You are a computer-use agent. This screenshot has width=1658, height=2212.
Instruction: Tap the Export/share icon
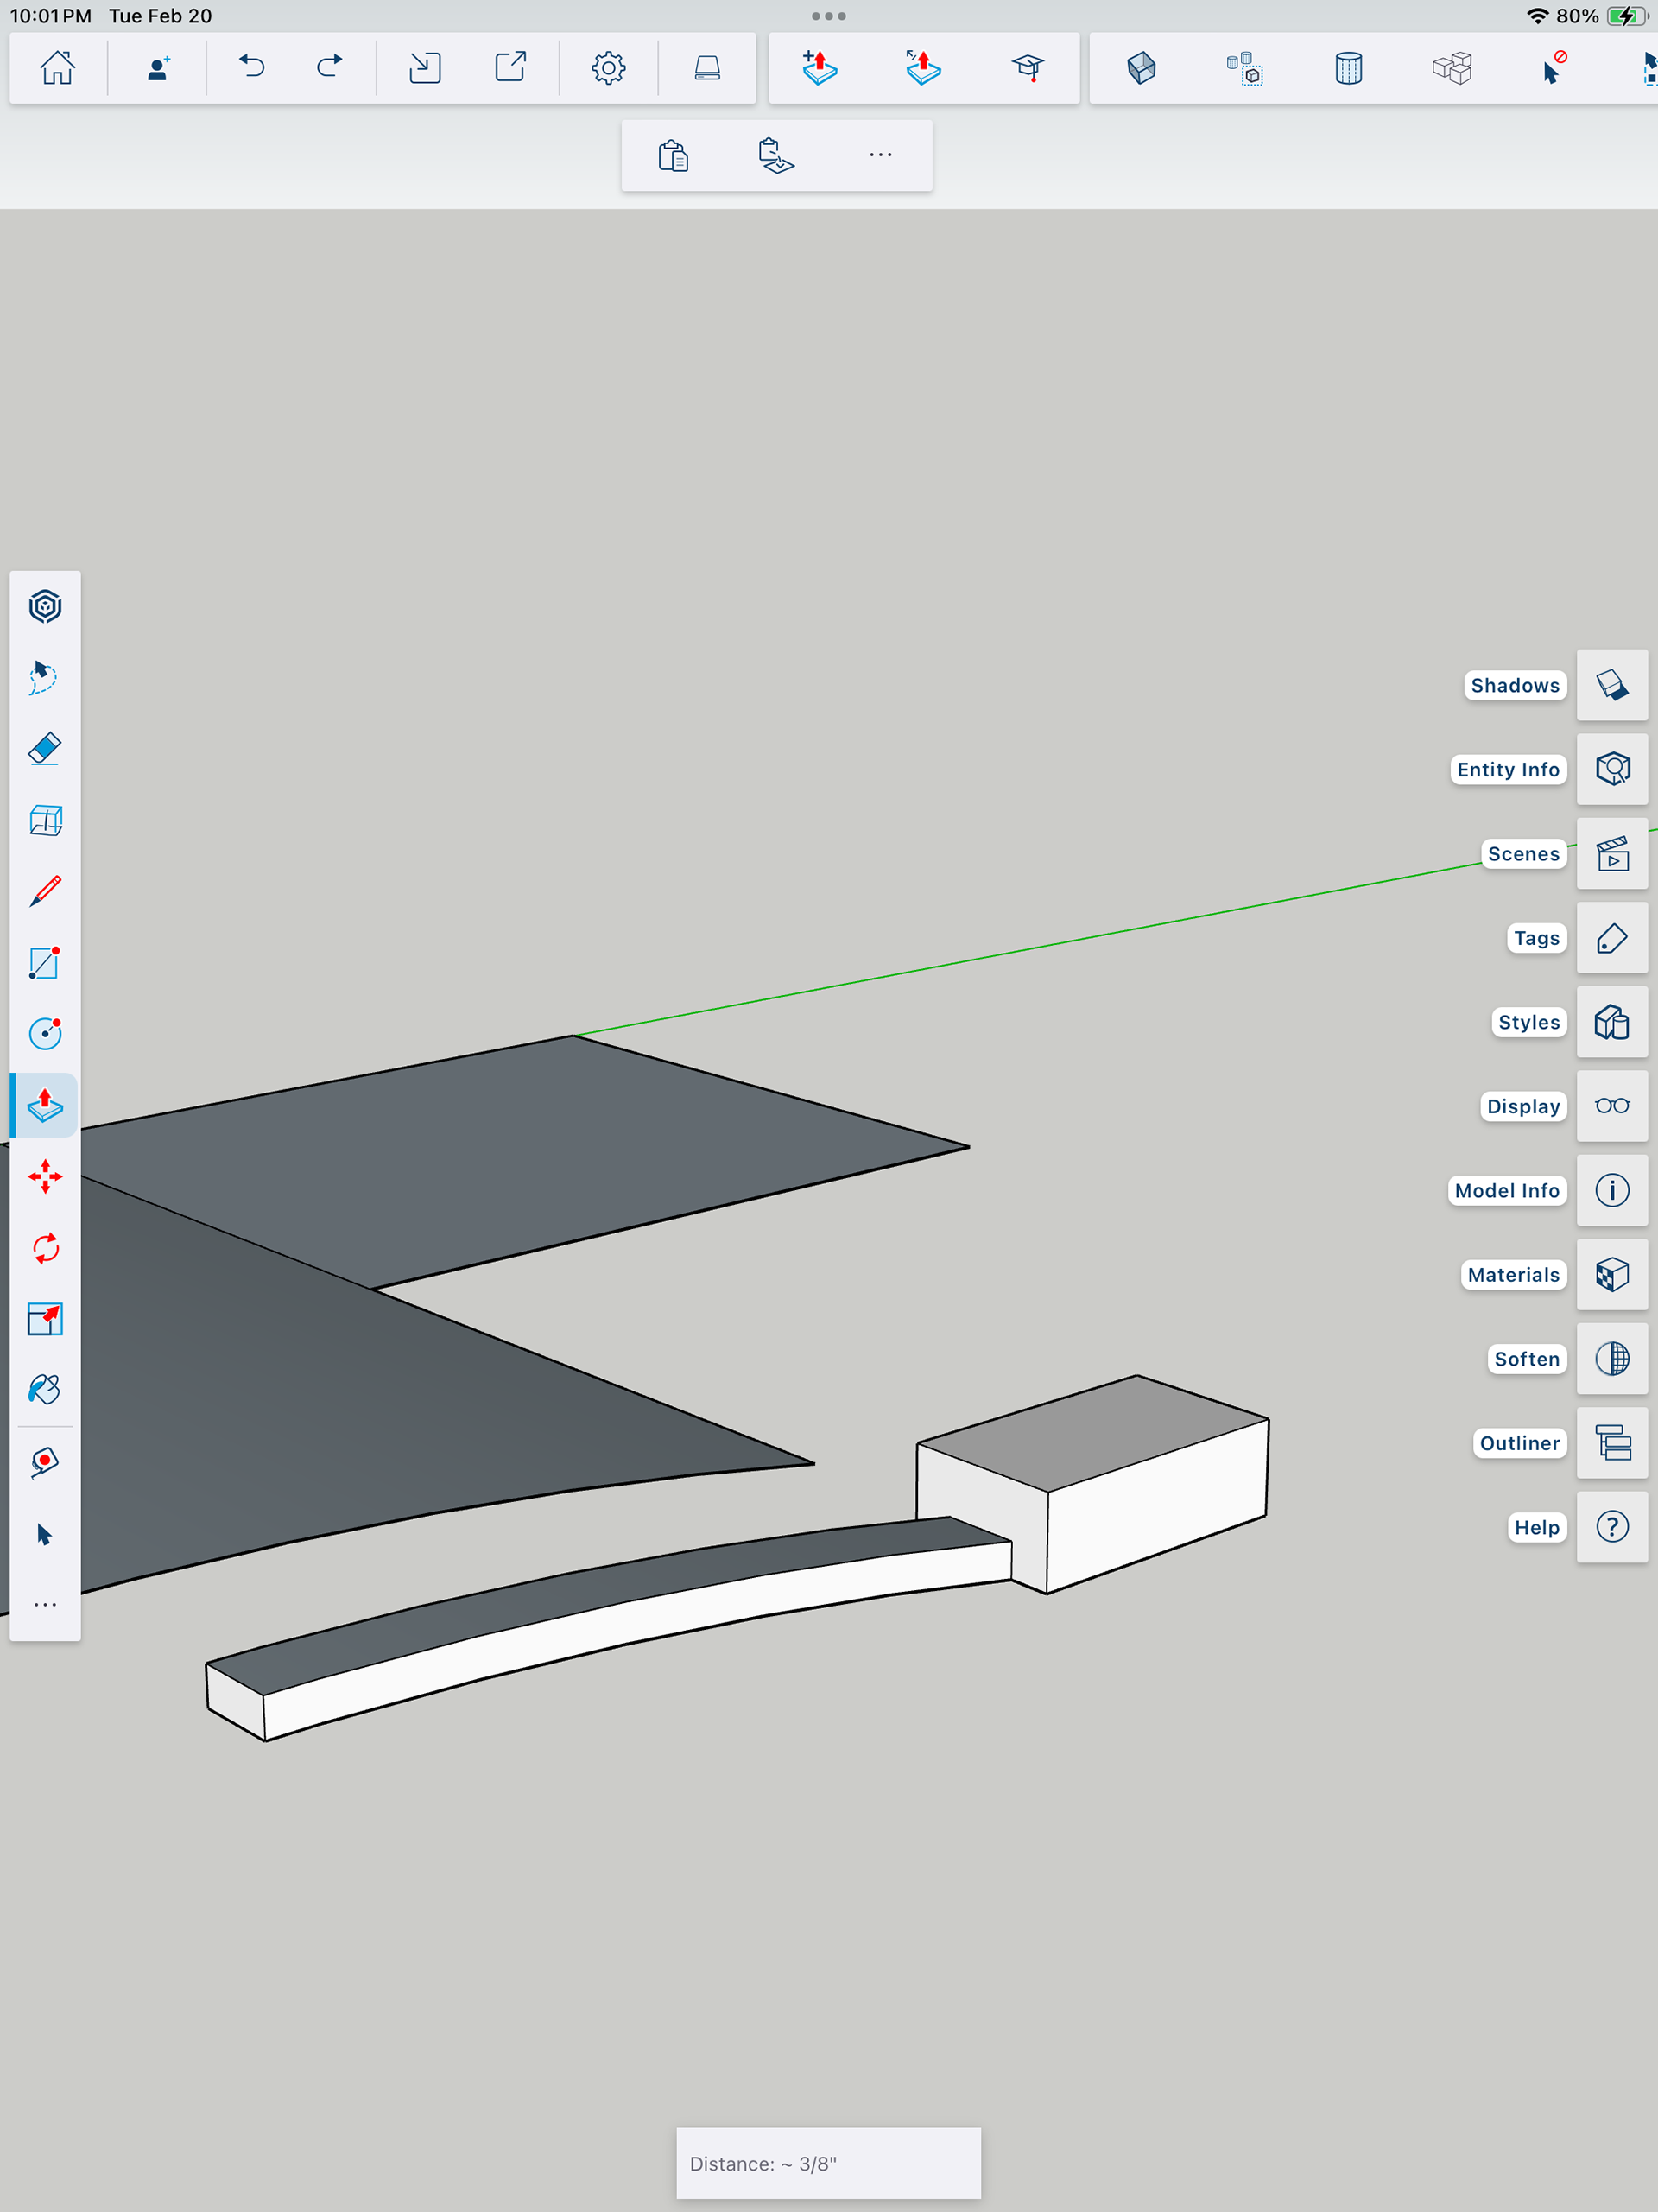pos(511,68)
